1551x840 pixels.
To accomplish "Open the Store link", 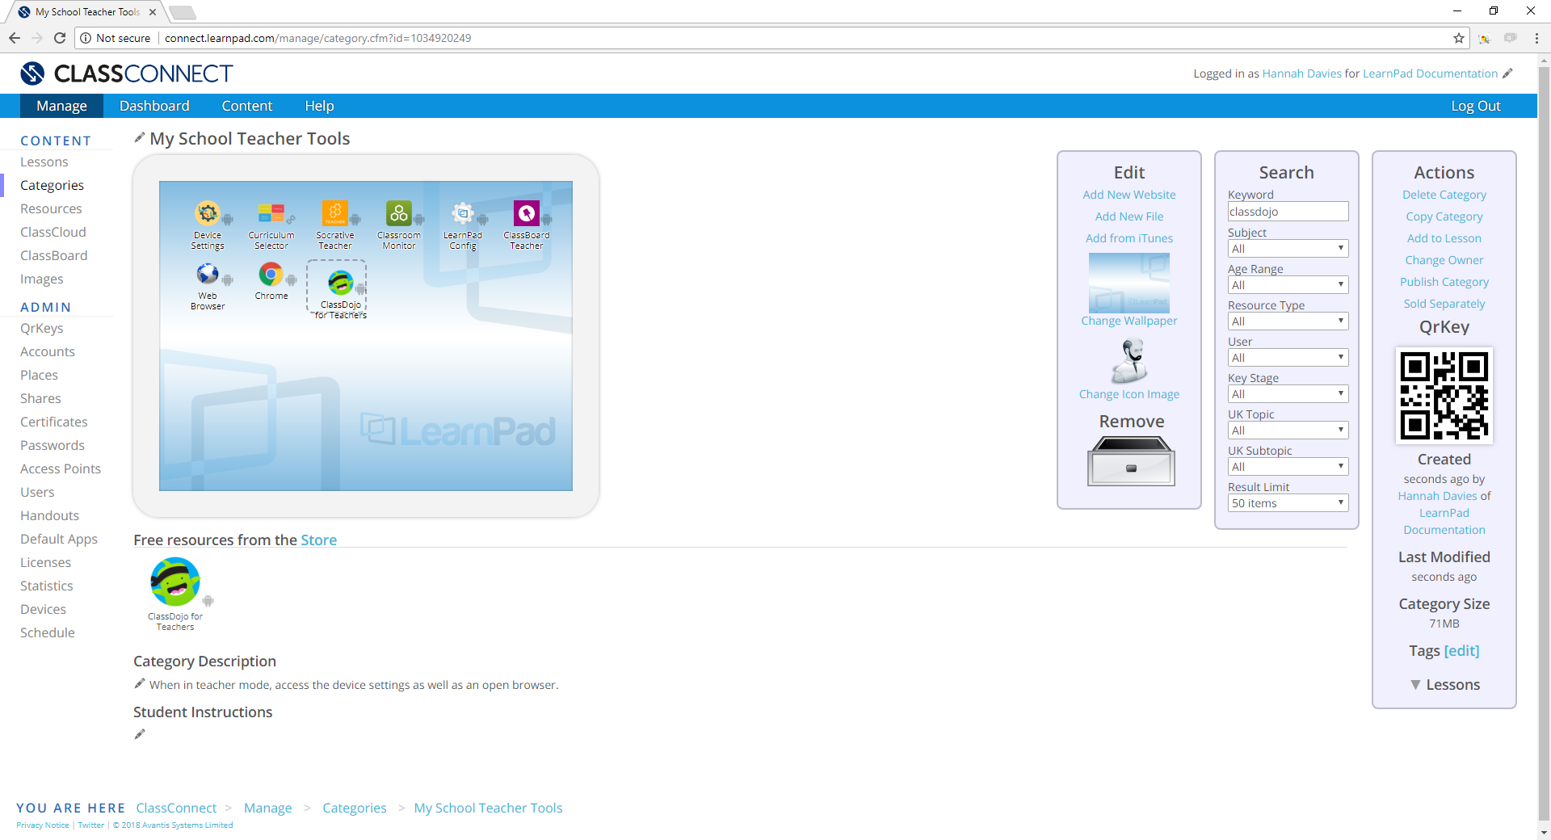I will click(319, 540).
